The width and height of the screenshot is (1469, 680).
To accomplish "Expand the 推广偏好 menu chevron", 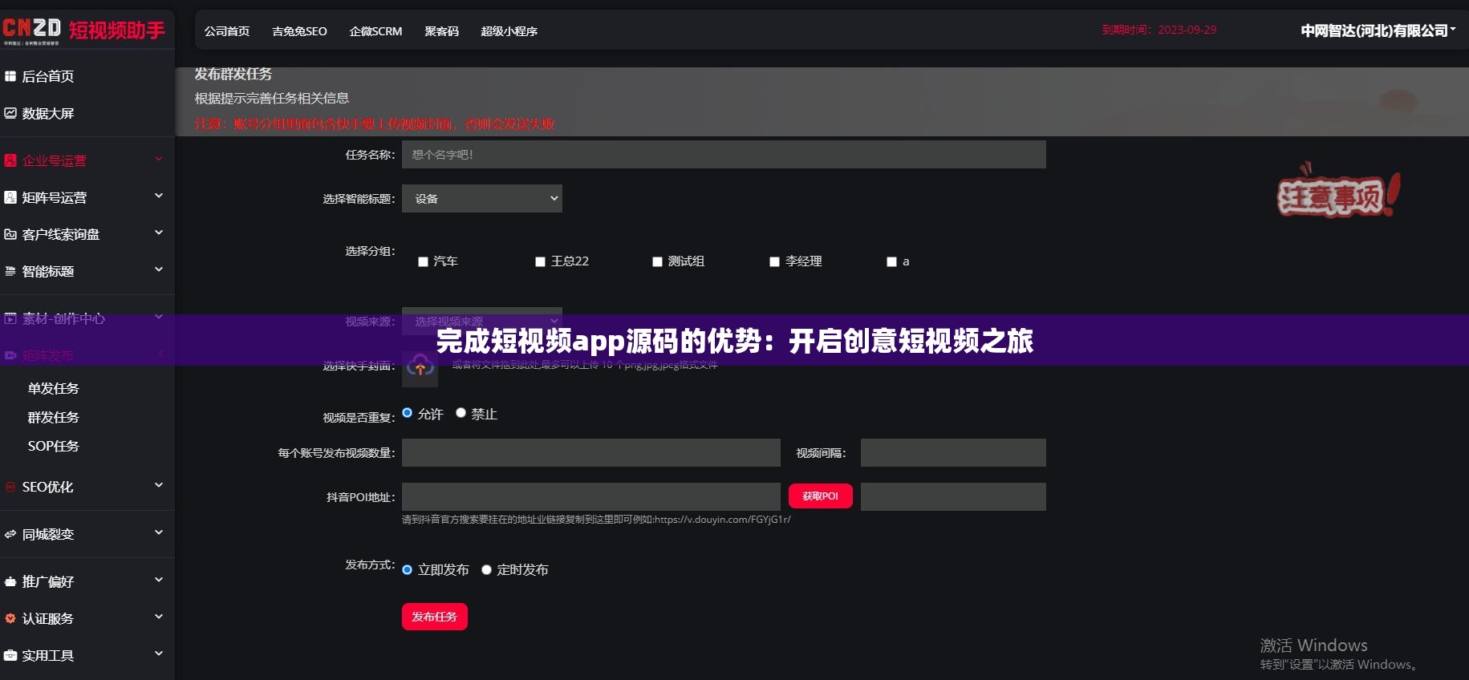I will [159, 580].
